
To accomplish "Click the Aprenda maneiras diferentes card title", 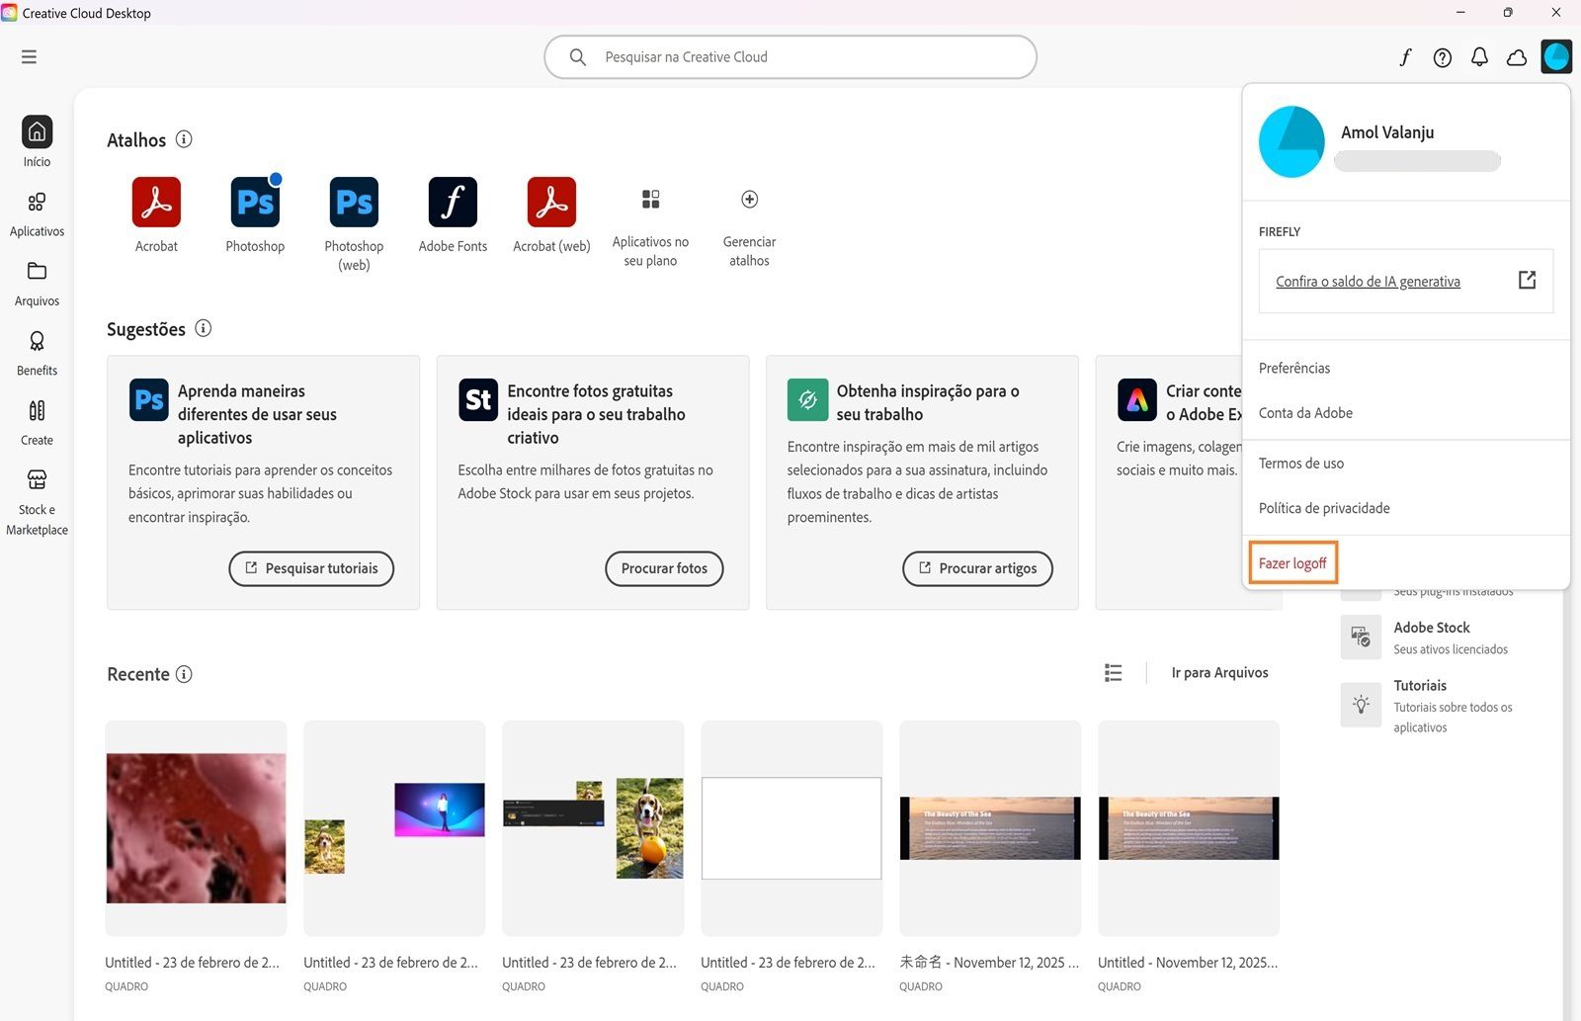I will (x=257, y=414).
